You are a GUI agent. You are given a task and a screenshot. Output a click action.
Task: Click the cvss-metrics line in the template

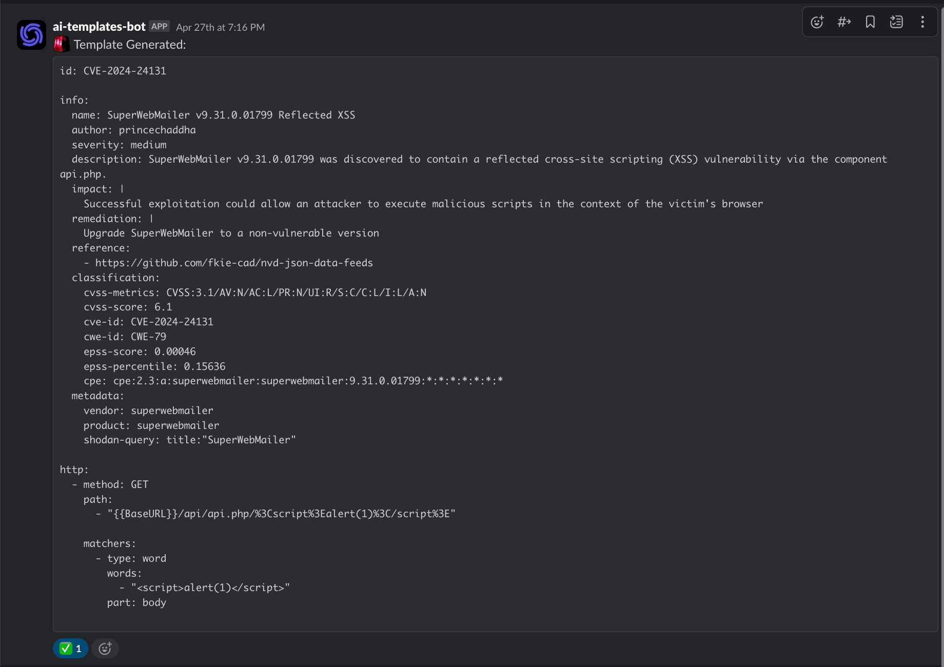pos(254,292)
